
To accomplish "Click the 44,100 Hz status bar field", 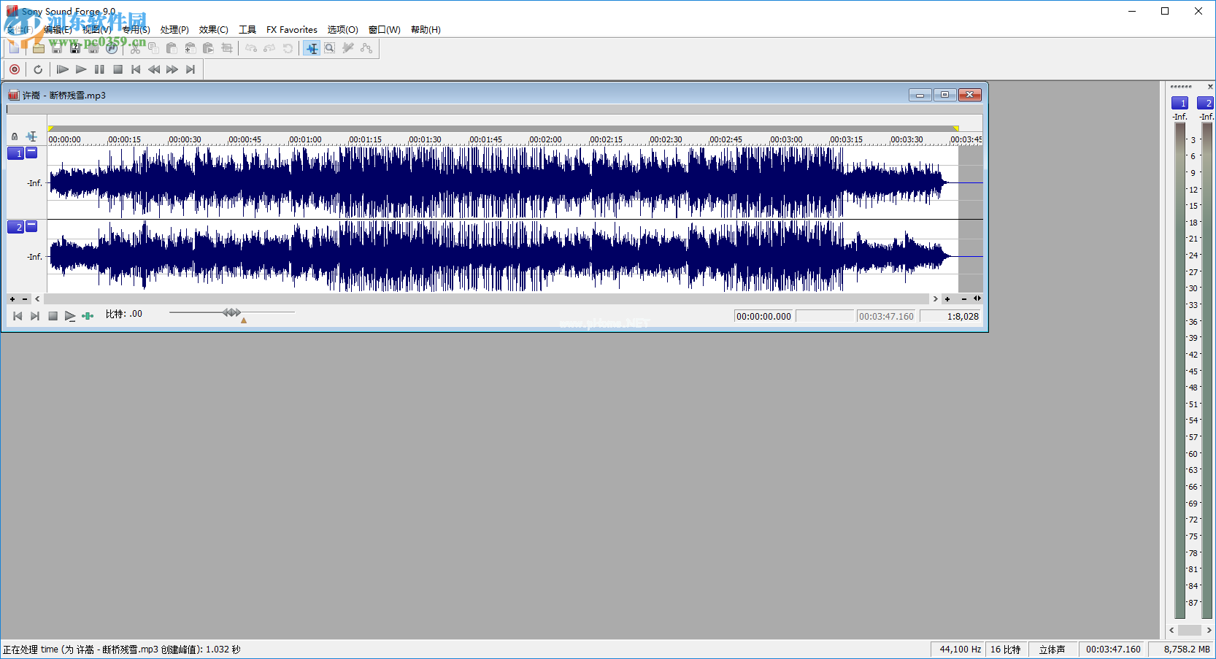I will click(958, 649).
